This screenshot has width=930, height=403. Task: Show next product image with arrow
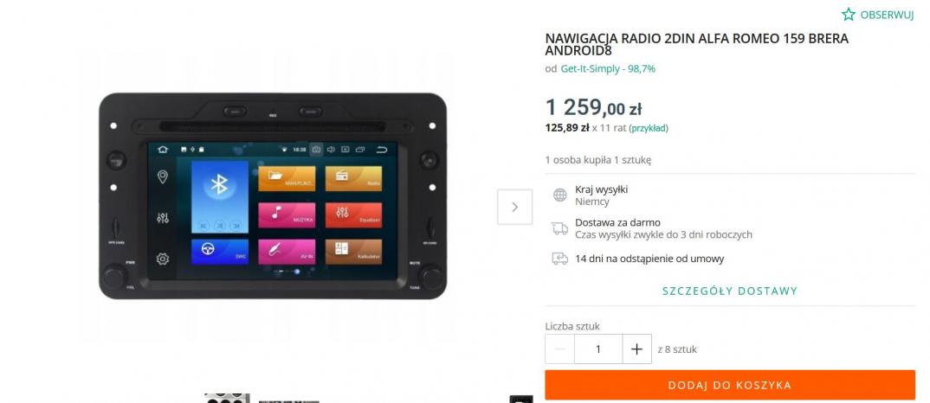tap(514, 207)
